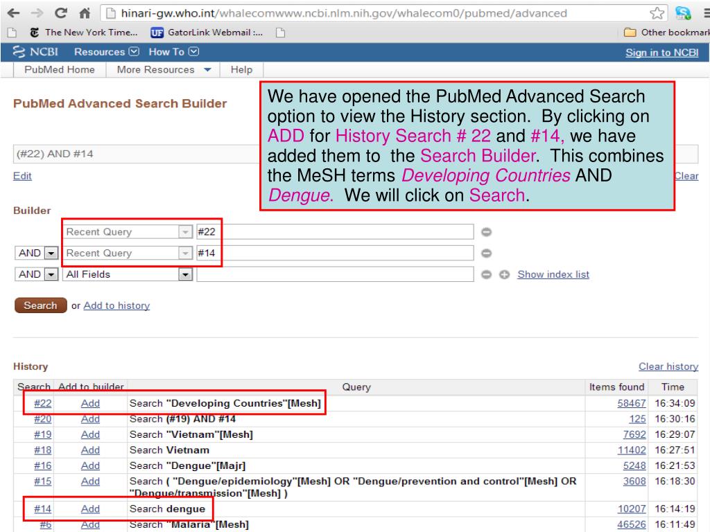Image resolution: width=710 pixels, height=532 pixels.
Task: Click the Edit link under query box
Action: 22,176
